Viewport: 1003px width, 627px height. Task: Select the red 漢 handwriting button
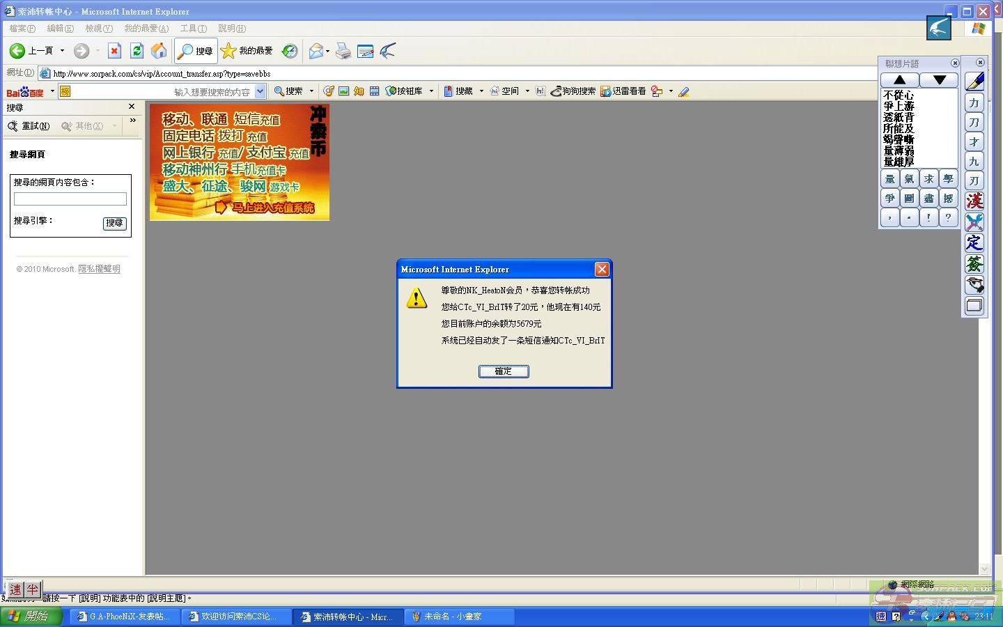[974, 201]
